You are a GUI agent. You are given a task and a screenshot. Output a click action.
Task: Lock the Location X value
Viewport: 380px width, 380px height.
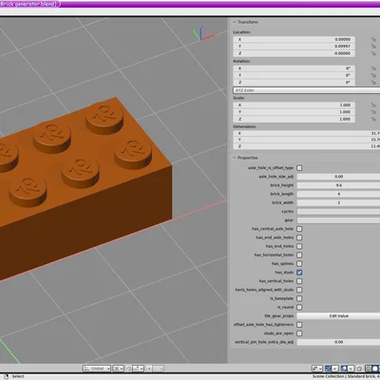pos(373,39)
